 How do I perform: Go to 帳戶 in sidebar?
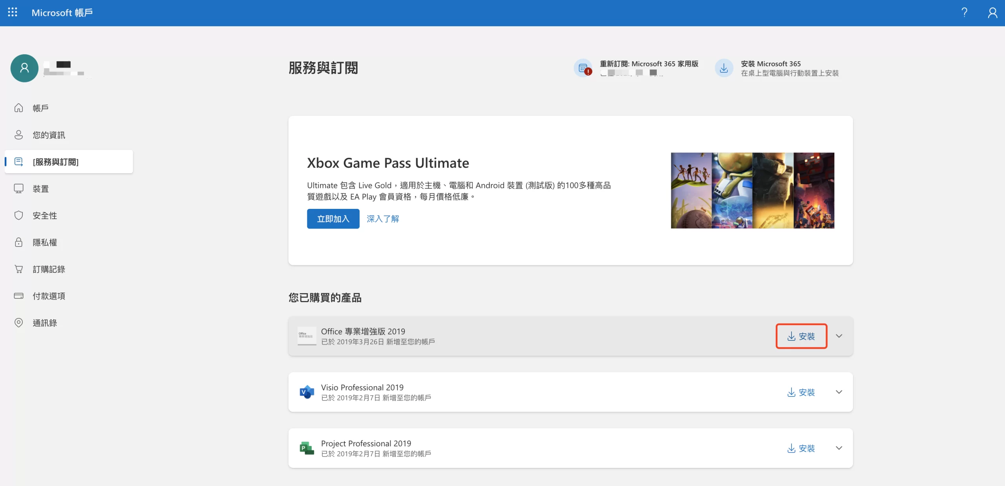[x=40, y=108]
